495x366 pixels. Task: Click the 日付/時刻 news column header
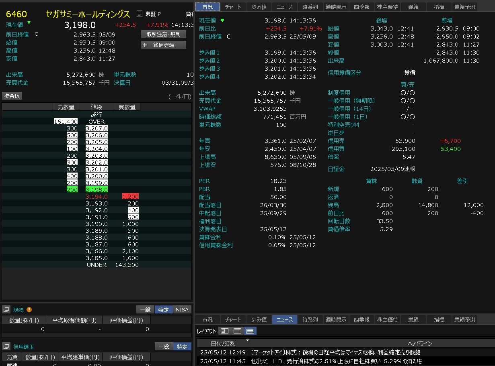[x=223, y=343]
